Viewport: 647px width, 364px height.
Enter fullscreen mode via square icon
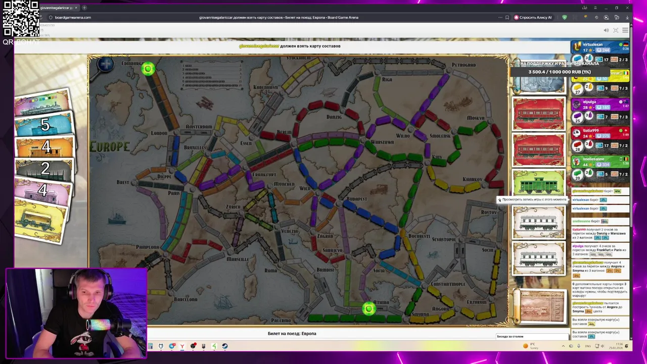[616, 30]
